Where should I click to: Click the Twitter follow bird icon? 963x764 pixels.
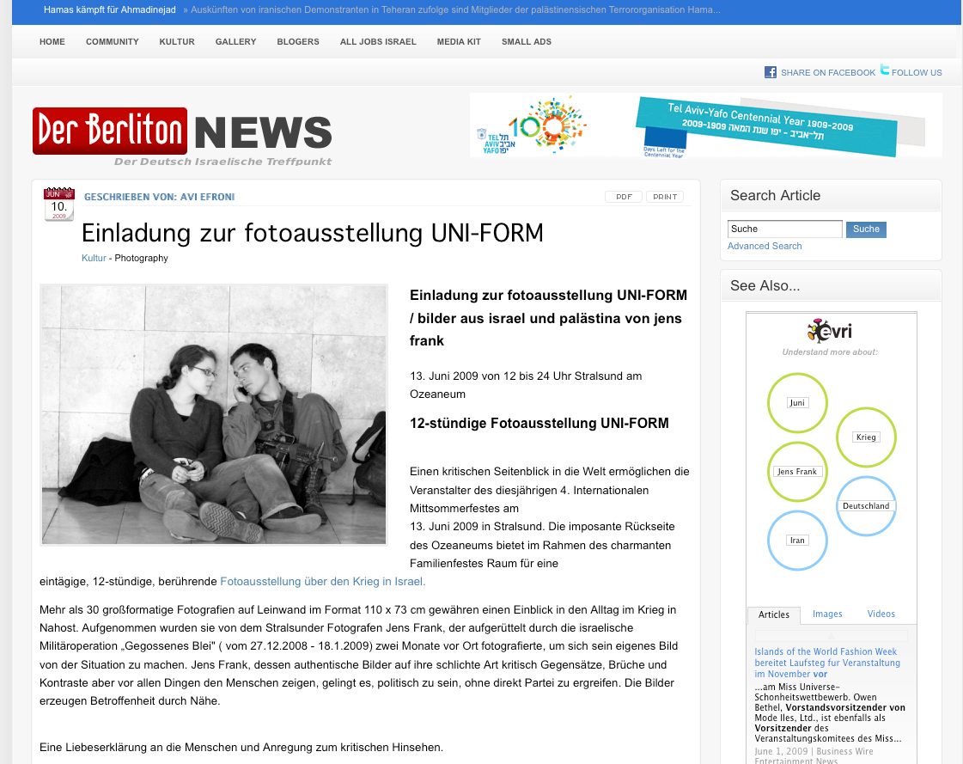(884, 70)
